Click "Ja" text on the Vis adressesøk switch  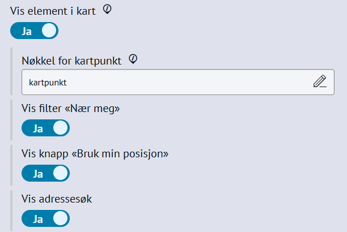tap(38, 218)
